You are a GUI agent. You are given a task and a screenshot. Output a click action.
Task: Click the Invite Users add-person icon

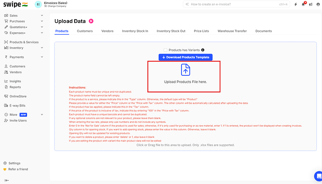pos(6,120)
